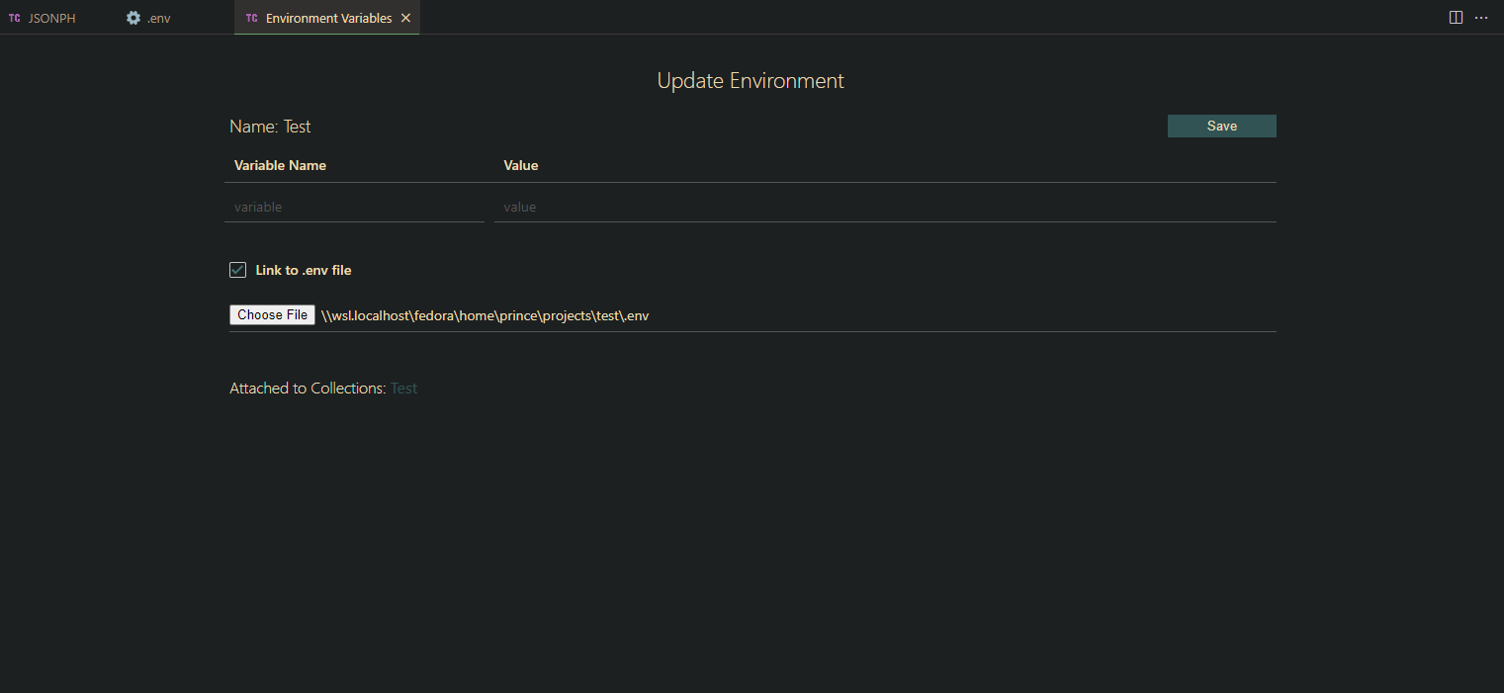
Task: Uncheck the Link to .env file checkbox
Action: 237,269
